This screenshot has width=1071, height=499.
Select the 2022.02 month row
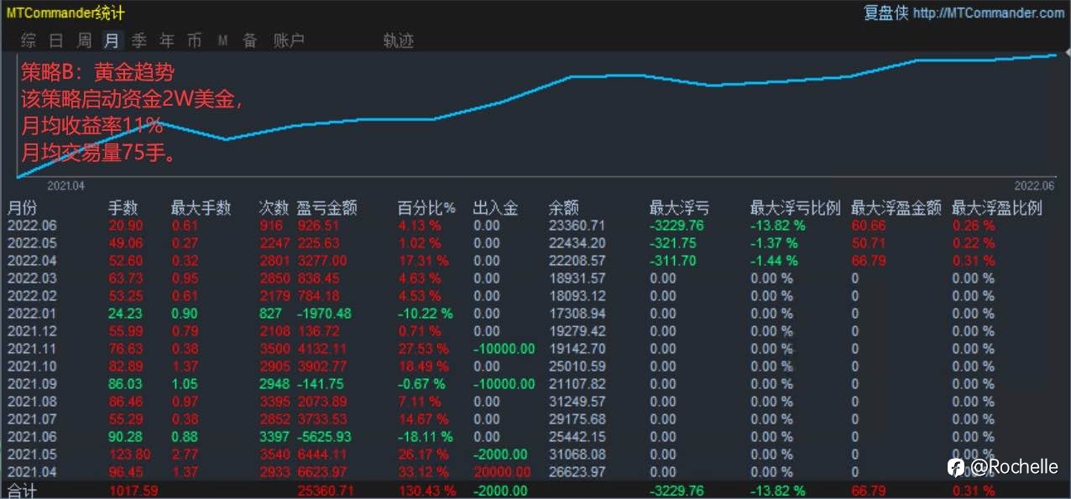(x=535, y=296)
